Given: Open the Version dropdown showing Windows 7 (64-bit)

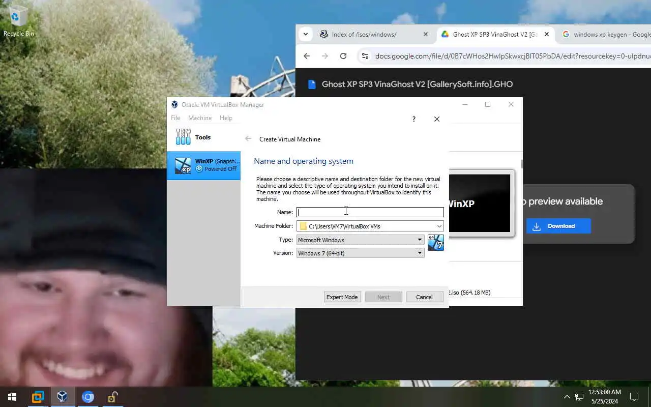Looking at the screenshot, I should click(360, 253).
